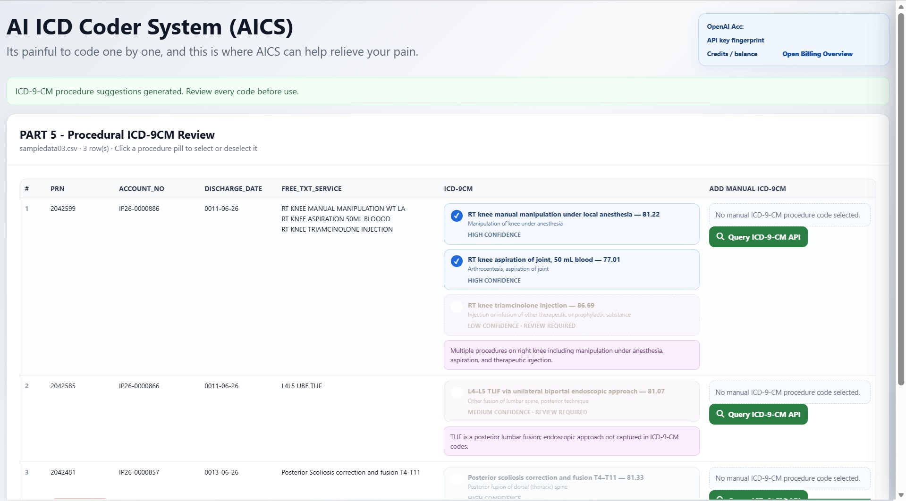
Task: Click search icon in first row Query button
Action: tap(720, 236)
